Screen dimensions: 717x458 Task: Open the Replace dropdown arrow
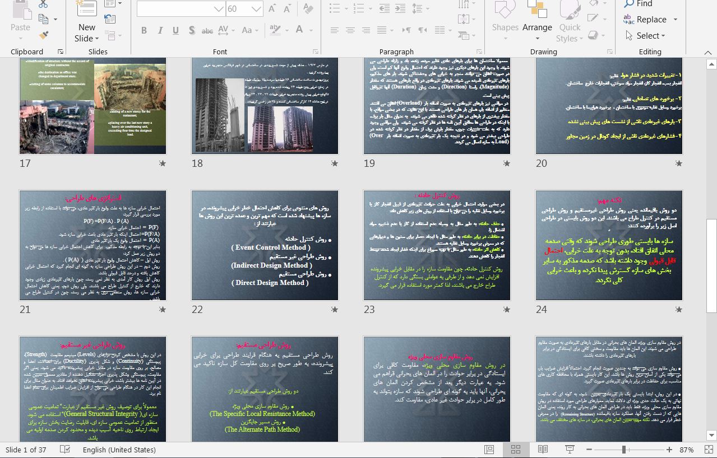point(676,20)
